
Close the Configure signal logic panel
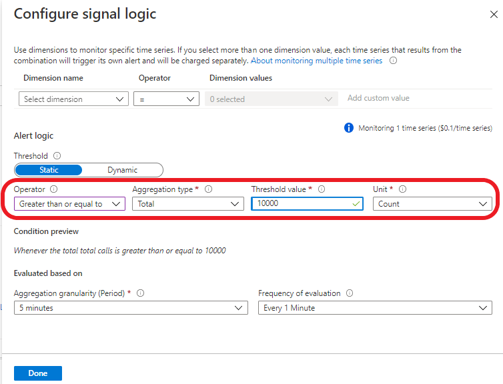click(x=494, y=14)
